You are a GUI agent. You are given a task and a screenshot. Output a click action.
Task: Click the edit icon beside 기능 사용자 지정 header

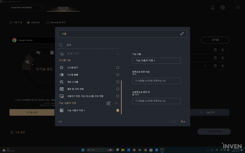tap(108, 103)
